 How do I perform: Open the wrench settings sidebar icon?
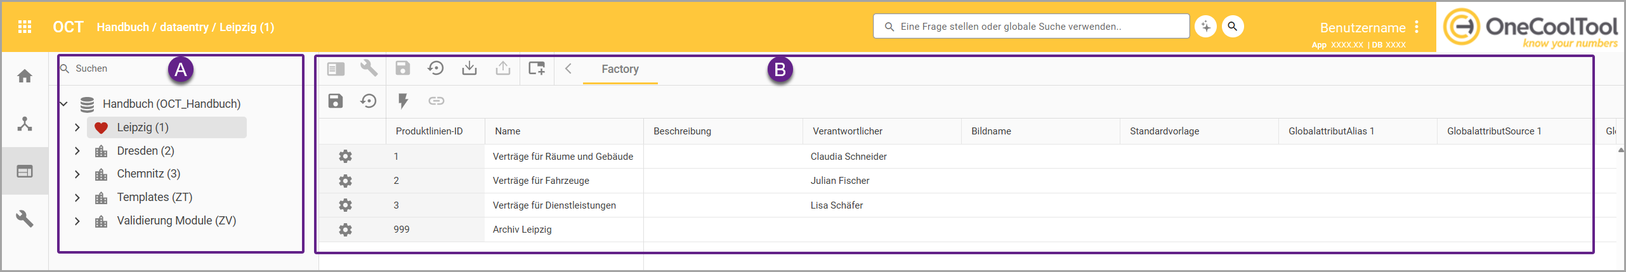pos(25,219)
